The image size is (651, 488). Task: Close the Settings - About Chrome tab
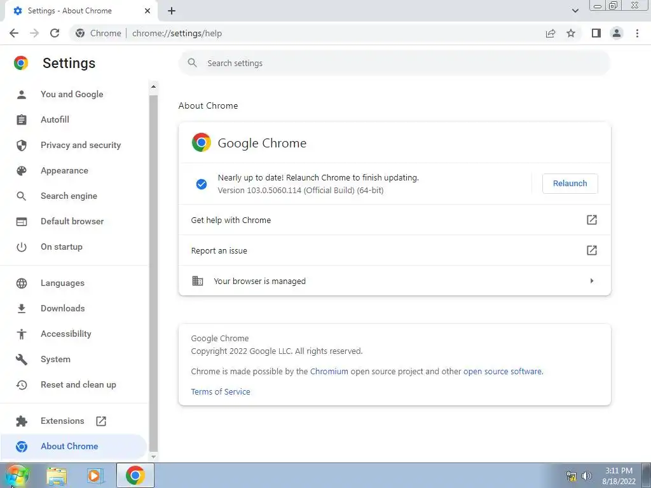click(147, 11)
